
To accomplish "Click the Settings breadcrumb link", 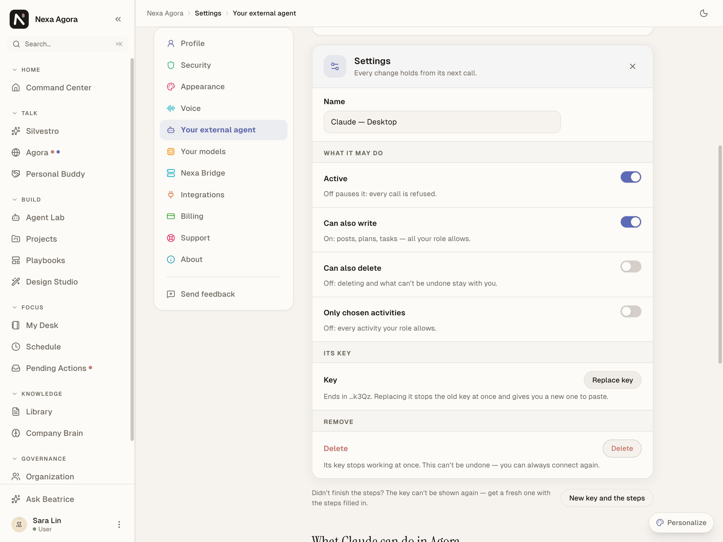I will pyautogui.click(x=208, y=13).
